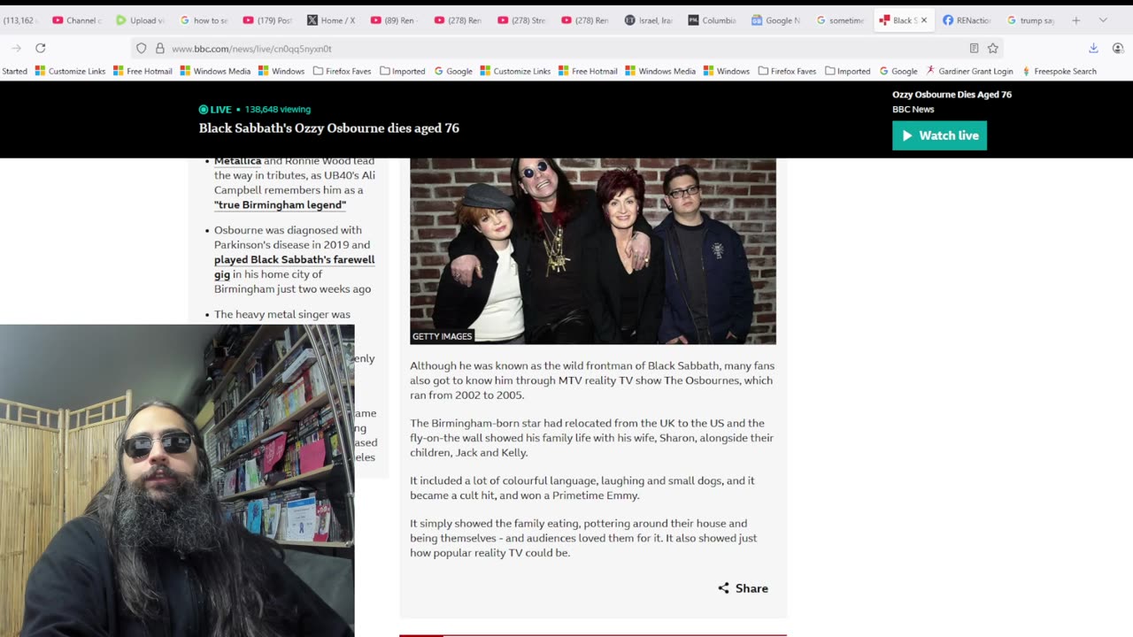Click the '138,648 viewing' count

pos(277,110)
